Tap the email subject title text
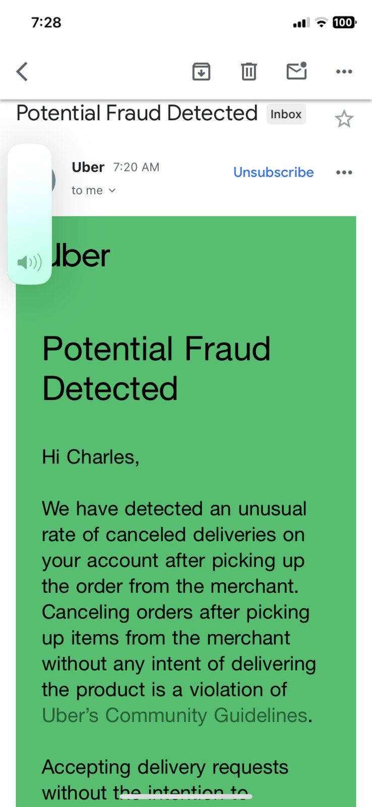Viewport: 372px width, 807px height. click(137, 113)
